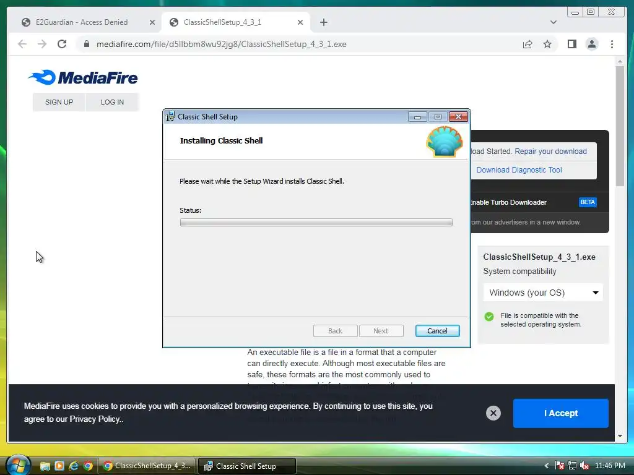The width and height of the screenshot is (634, 475).
Task: Click Enable Turbo Downloader text
Action: [509, 202]
